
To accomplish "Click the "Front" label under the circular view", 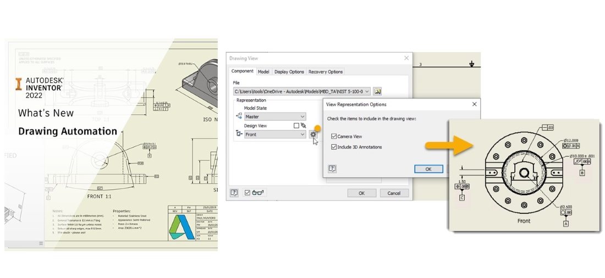I will (x=524, y=221).
